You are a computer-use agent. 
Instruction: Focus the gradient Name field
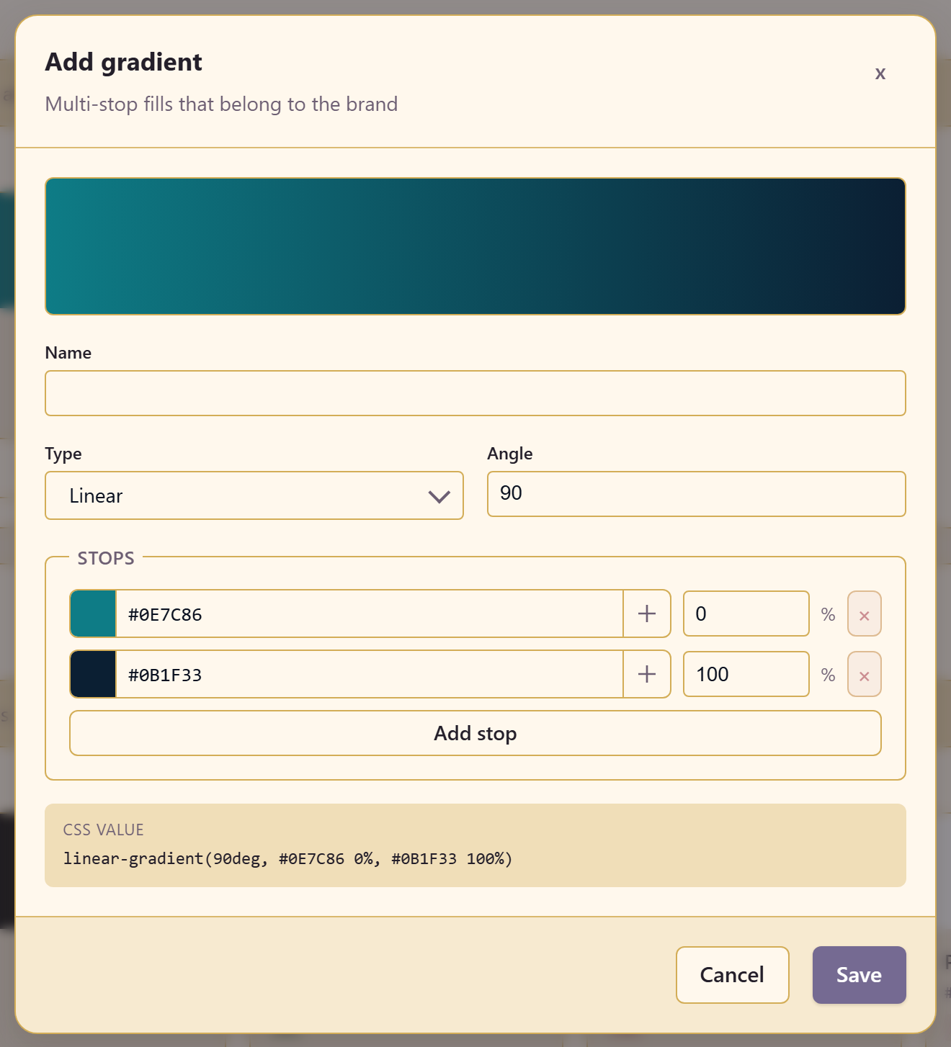tap(475, 393)
